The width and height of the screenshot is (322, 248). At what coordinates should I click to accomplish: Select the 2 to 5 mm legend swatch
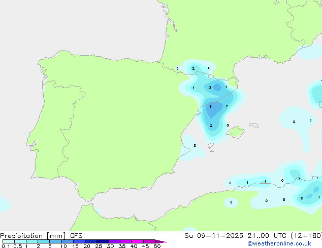pos(44,241)
